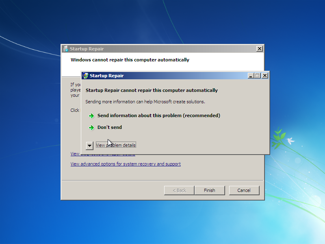The image size is (325, 244).
Task: Open the View problem details text link
Action: coord(116,145)
